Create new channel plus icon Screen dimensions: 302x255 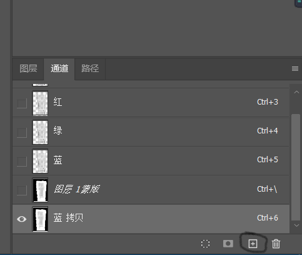(x=253, y=244)
